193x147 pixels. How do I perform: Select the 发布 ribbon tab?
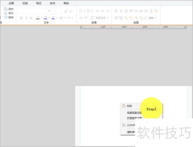52,3
